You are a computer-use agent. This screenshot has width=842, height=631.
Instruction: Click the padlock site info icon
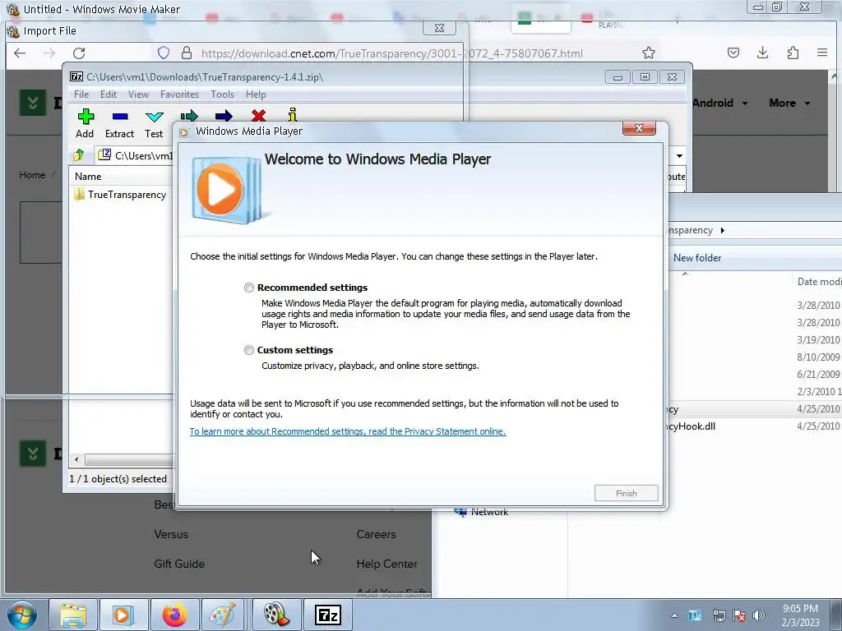point(187,53)
